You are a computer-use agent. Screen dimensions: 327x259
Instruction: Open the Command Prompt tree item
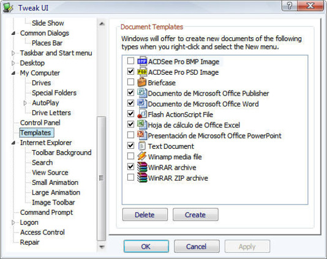47,212
